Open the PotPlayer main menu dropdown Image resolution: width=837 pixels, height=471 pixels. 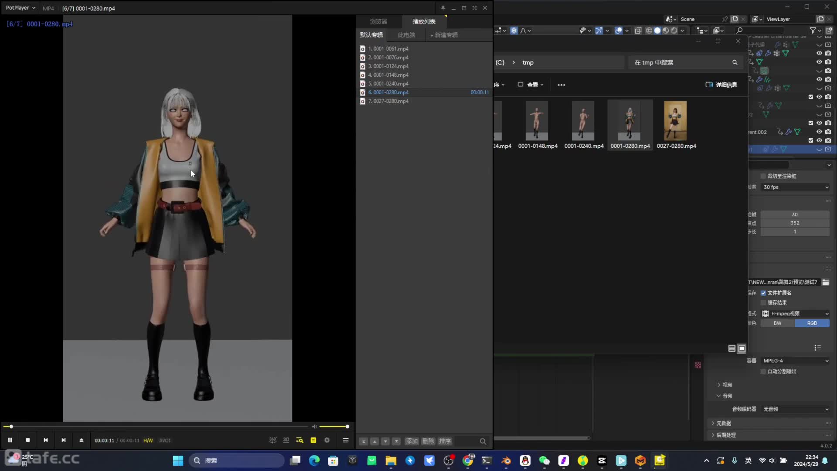(x=20, y=8)
